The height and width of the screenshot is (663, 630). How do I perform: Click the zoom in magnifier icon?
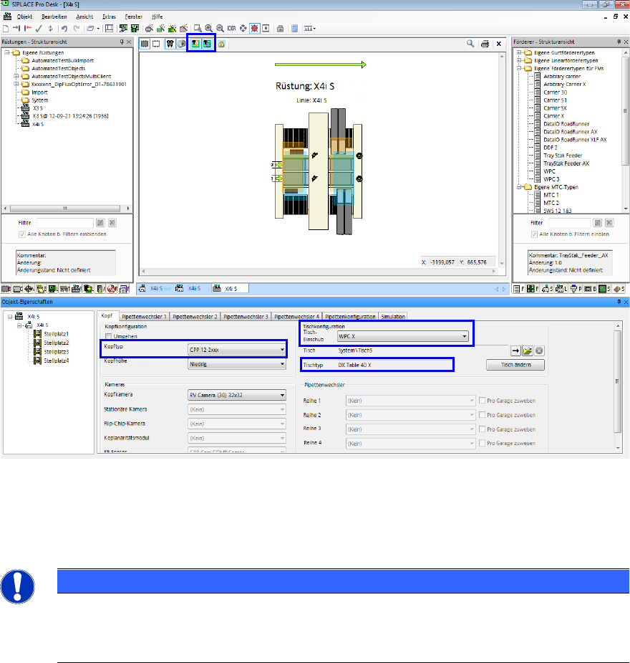pyautogui.click(x=208, y=29)
